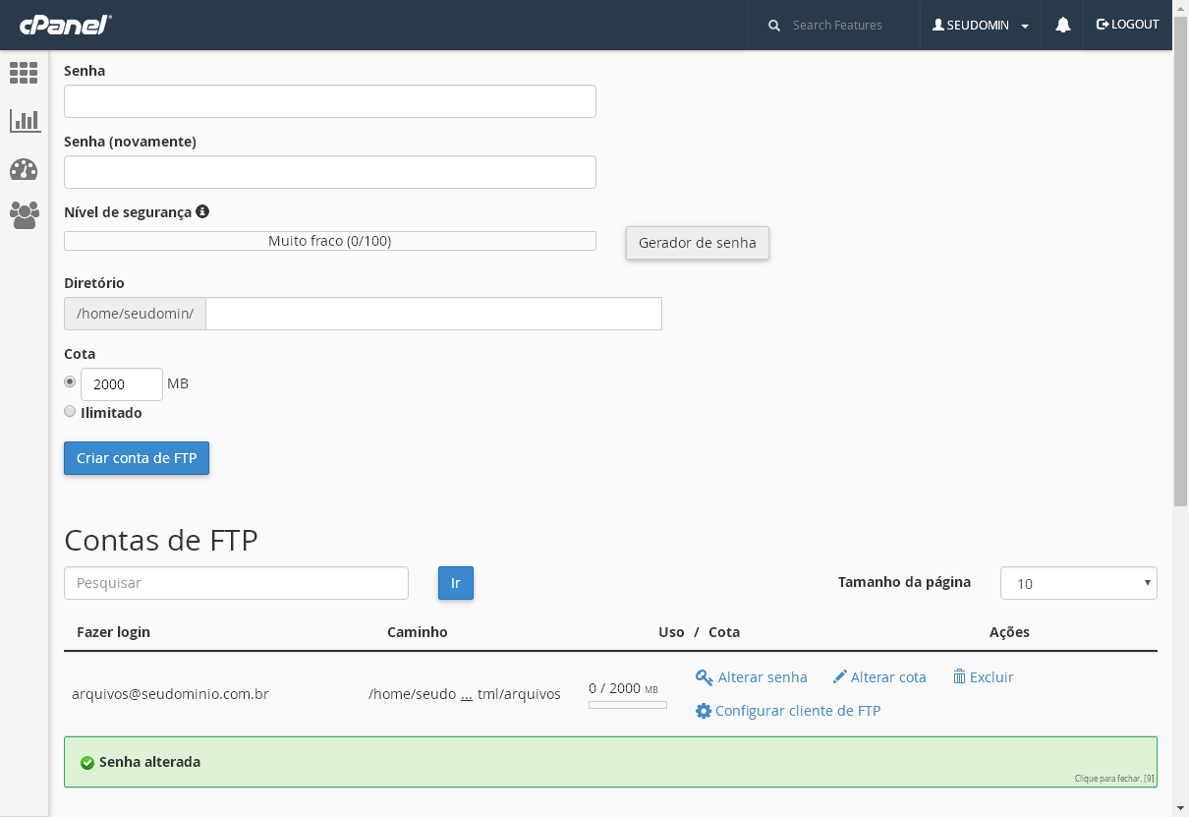The height and width of the screenshot is (817, 1189).
Task: Click the green success checkmark icon
Action: click(87, 763)
